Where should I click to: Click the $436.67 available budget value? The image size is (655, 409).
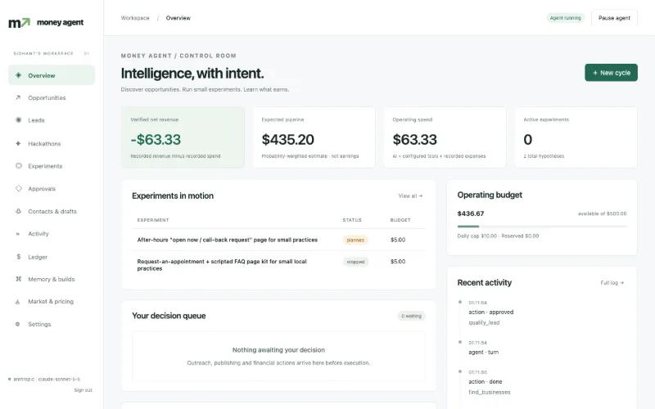tap(470, 213)
